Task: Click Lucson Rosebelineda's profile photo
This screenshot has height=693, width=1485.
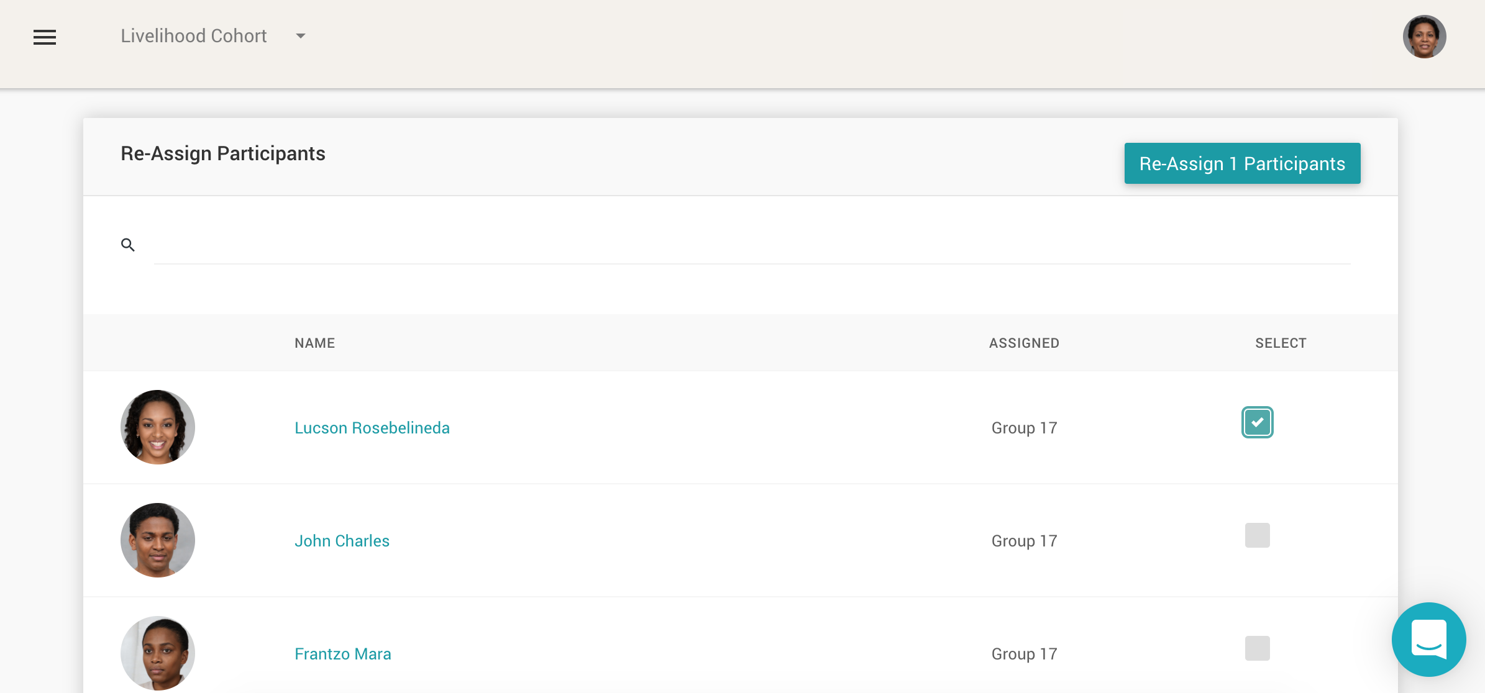Action: [158, 427]
